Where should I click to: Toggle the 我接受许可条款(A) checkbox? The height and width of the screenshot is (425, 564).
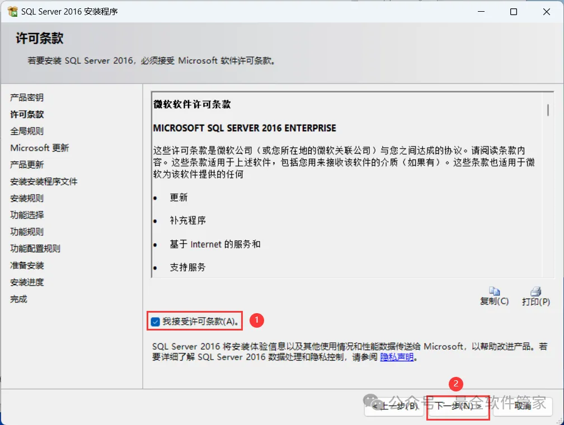tap(156, 322)
